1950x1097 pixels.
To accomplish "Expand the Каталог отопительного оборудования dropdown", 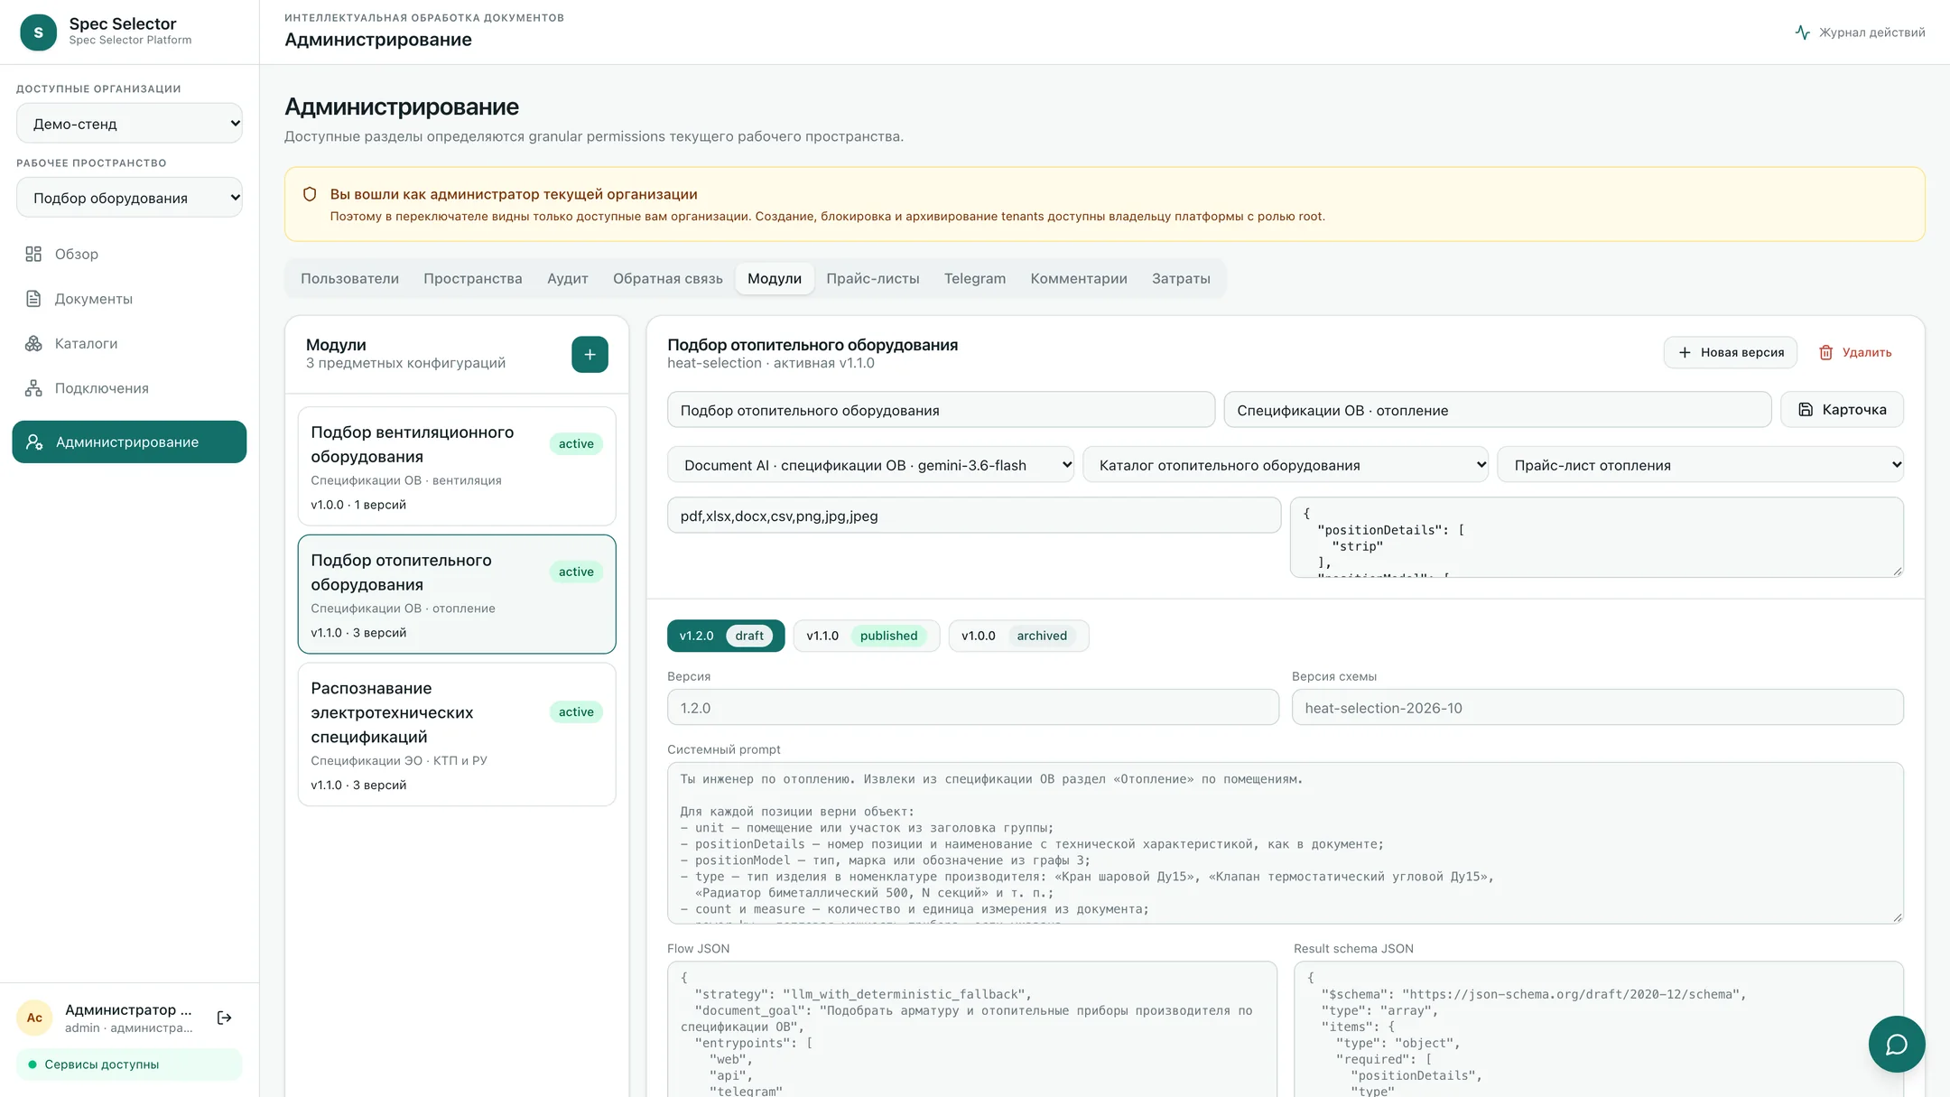I will coord(1286,465).
